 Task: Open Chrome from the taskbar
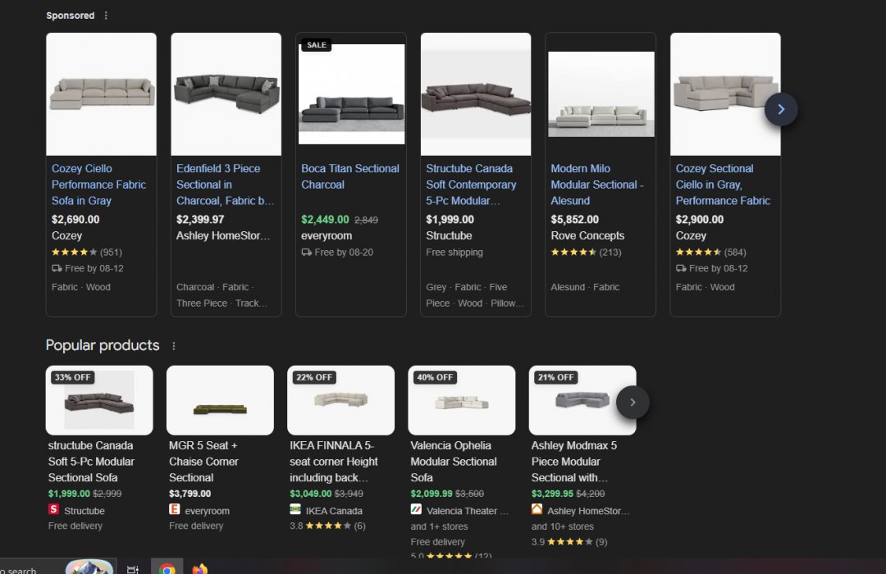pyautogui.click(x=167, y=568)
